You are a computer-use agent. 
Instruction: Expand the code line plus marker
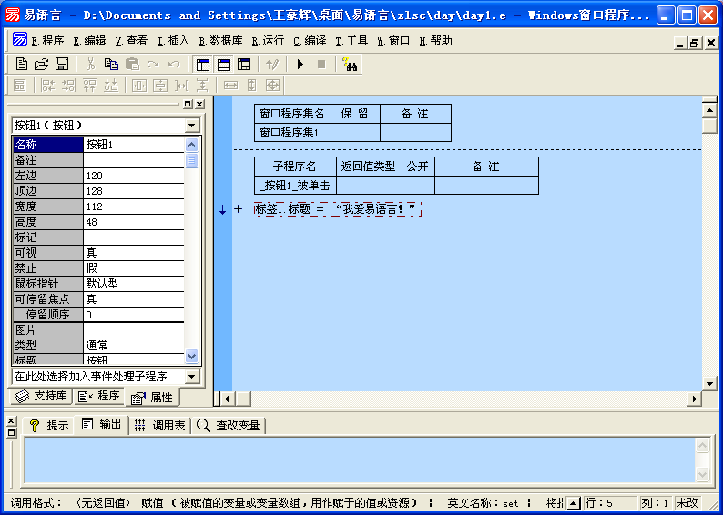tap(238, 209)
